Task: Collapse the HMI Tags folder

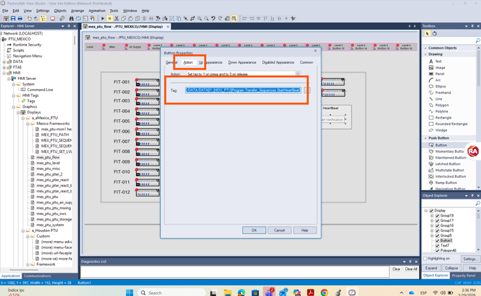Action: [x=13, y=95]
